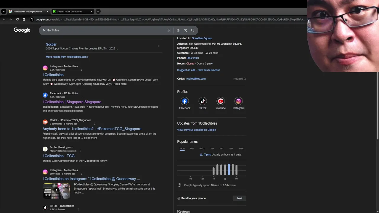Start voice search with microphone
The image size is (379, 213).
[178, 30]
